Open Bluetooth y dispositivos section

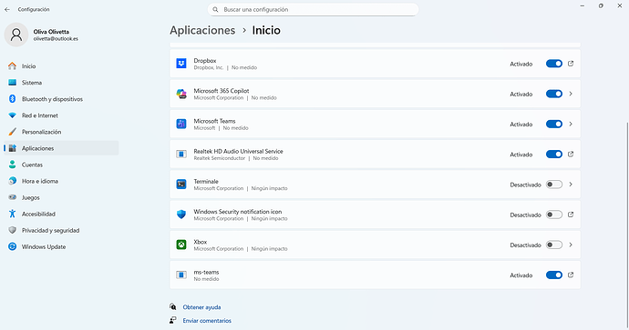[61, 99]
